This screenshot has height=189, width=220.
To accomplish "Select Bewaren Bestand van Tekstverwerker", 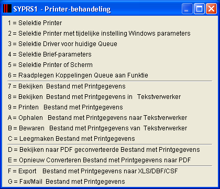I will click(97, 128).
